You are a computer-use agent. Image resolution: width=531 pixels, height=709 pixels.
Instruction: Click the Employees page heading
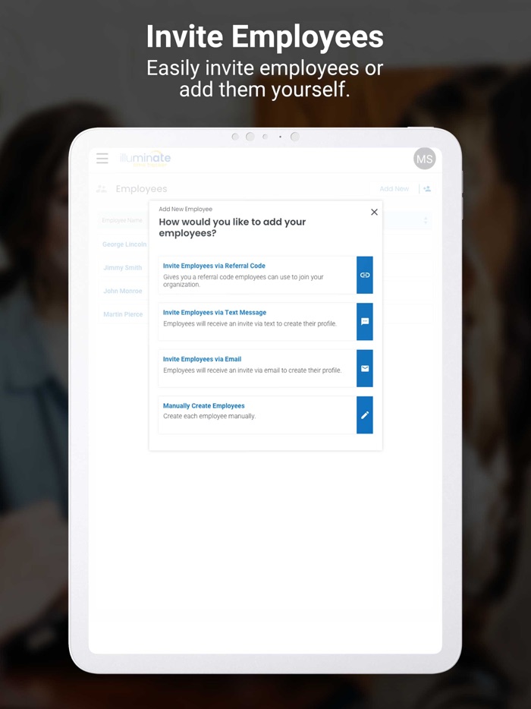coord(141,189)
